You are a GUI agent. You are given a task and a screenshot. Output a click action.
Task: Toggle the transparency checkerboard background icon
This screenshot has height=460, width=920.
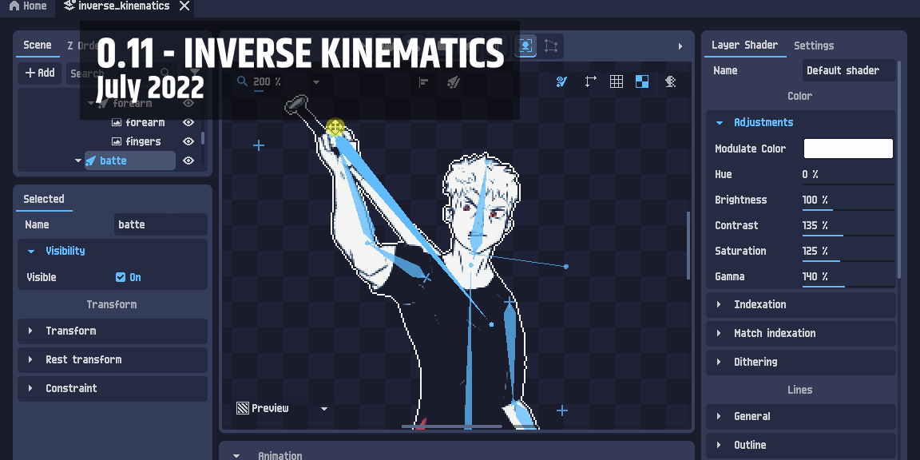642,81
